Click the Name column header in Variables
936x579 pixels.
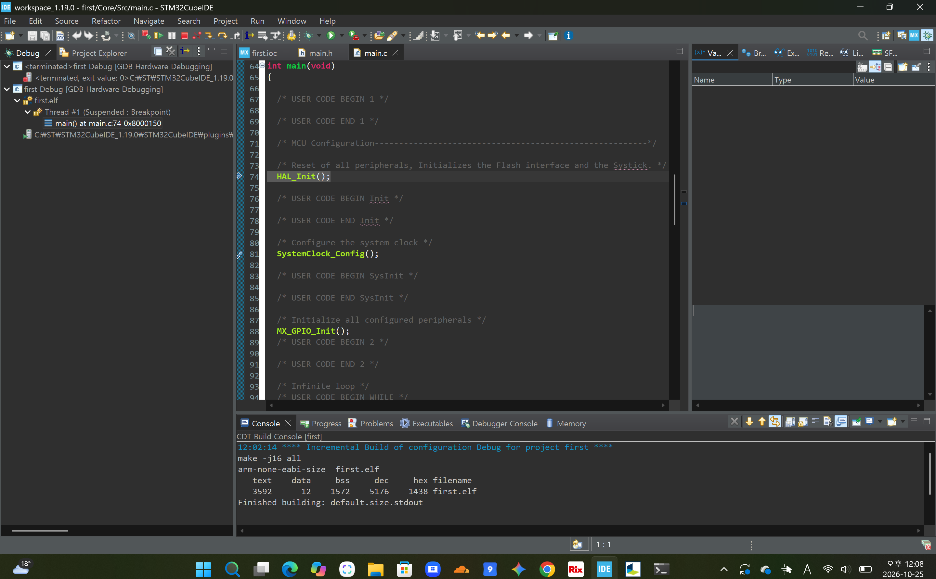pyautogui.click(x=732, y=80)
